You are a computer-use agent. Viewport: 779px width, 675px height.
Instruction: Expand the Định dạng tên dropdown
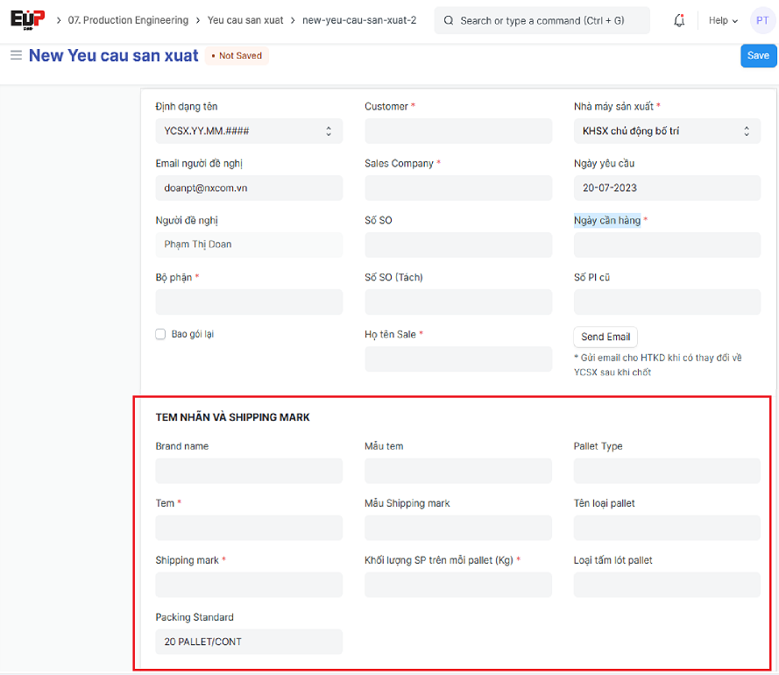(249, 131)
